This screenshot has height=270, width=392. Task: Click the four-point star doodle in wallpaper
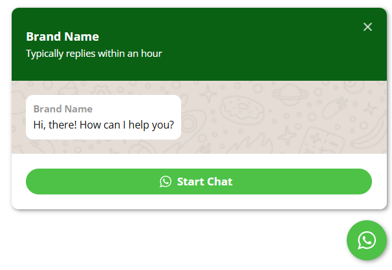pyautogui.click(x=208, y=95)
